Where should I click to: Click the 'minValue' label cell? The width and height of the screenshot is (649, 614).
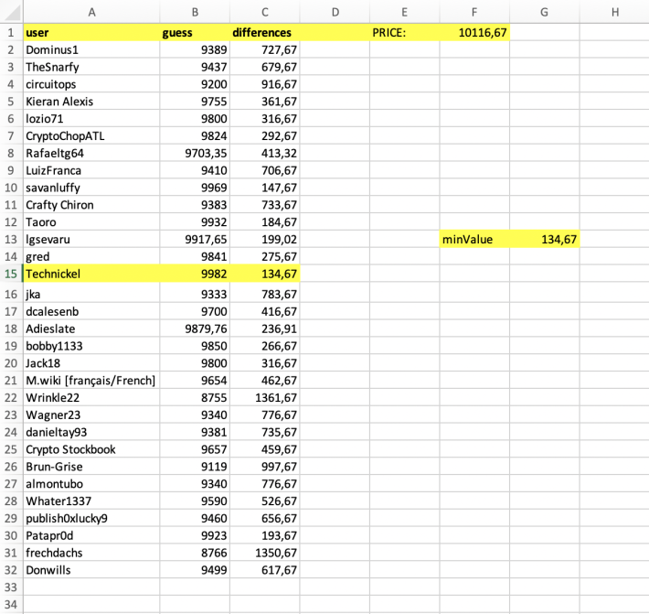click(474, 239)
